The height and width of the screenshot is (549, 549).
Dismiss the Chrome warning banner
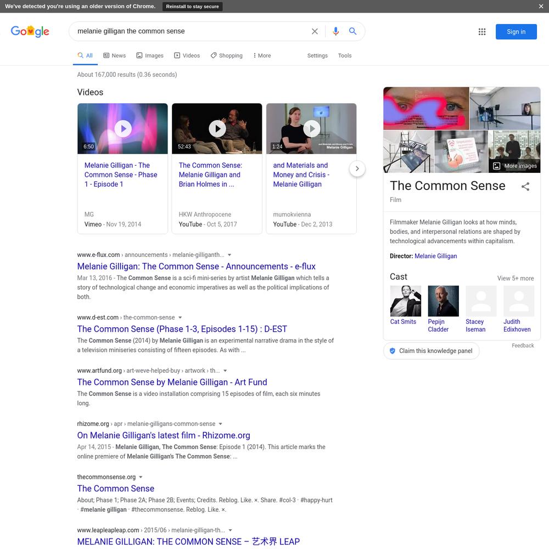(541, 6)
